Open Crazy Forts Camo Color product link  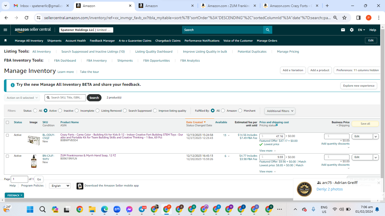122,136
